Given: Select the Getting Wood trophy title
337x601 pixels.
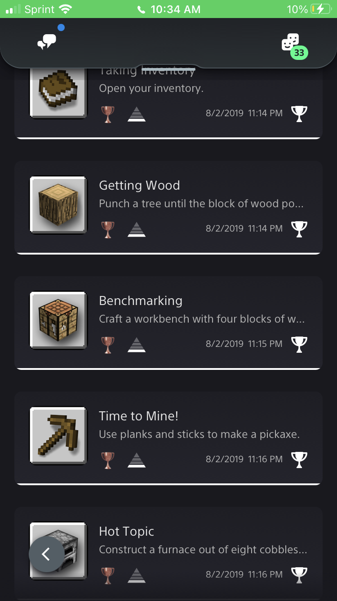Looking at the screenshot, I should [139, 186].
